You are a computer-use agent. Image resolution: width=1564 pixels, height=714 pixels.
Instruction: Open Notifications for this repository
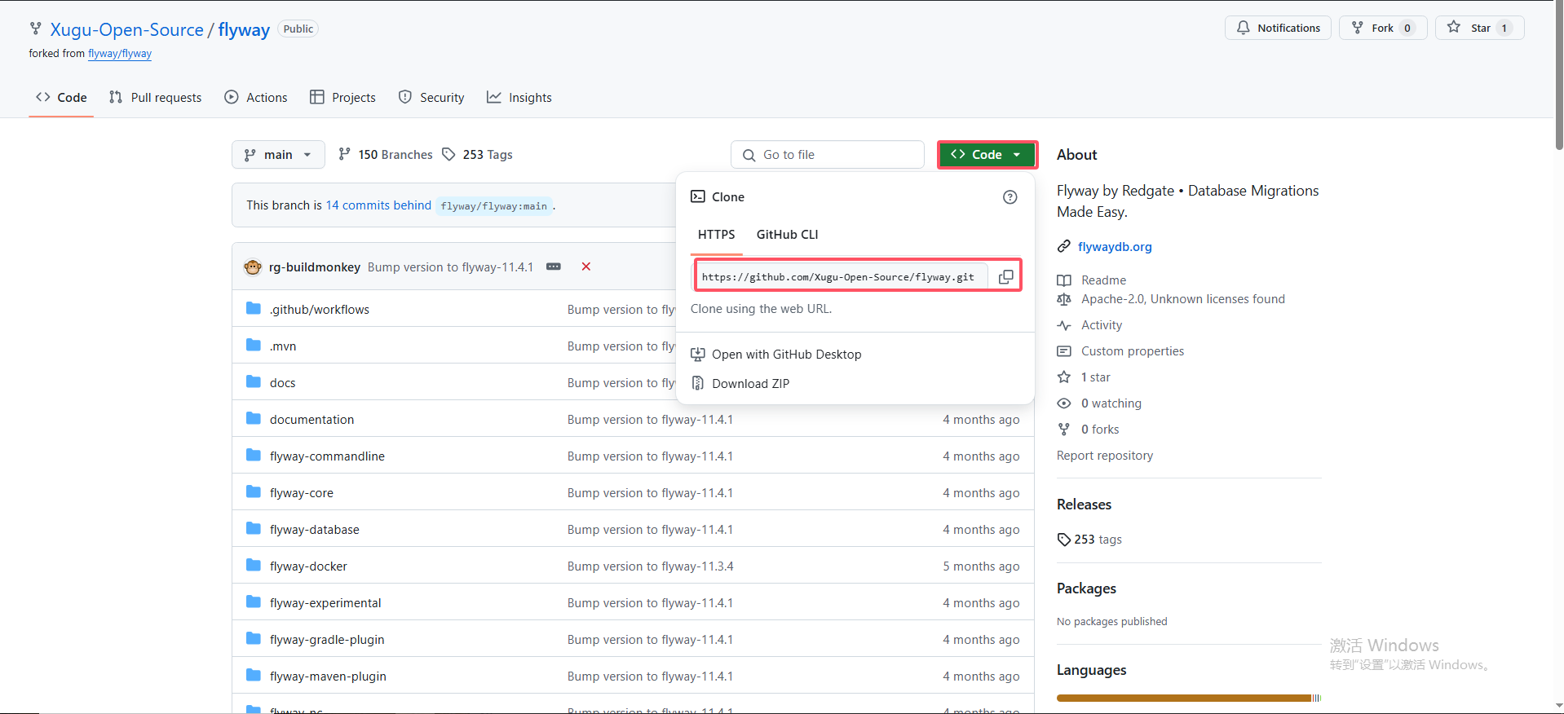1278,28
